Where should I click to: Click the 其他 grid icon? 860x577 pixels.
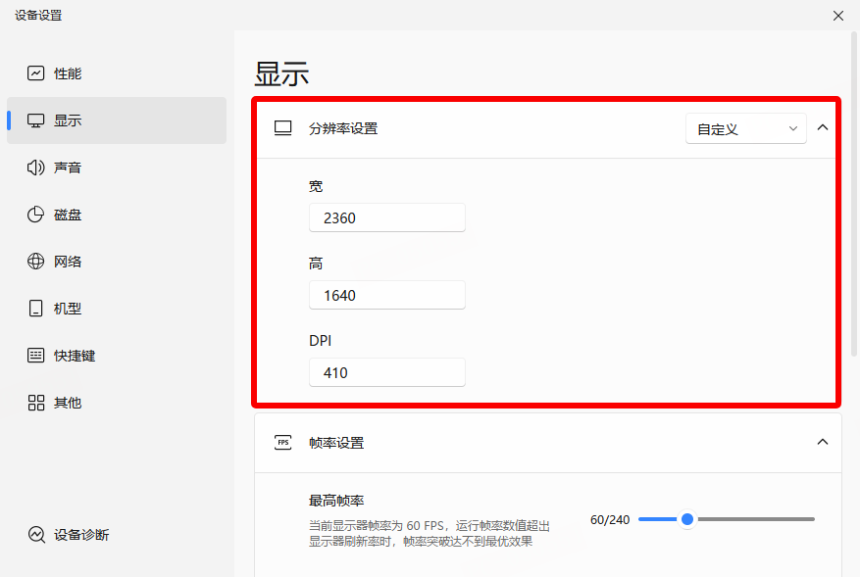(36, 403)
